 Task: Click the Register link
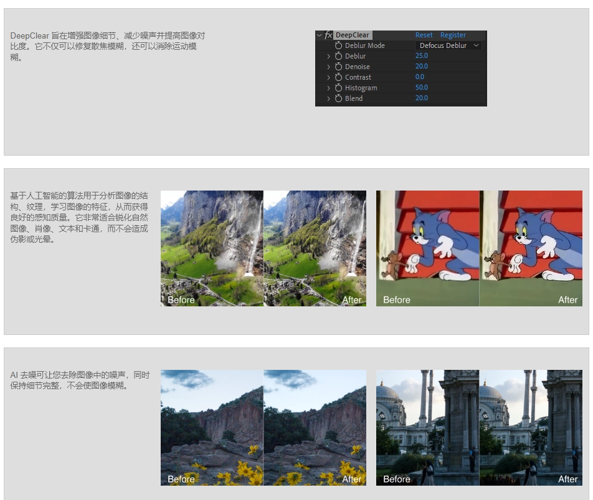453,35
